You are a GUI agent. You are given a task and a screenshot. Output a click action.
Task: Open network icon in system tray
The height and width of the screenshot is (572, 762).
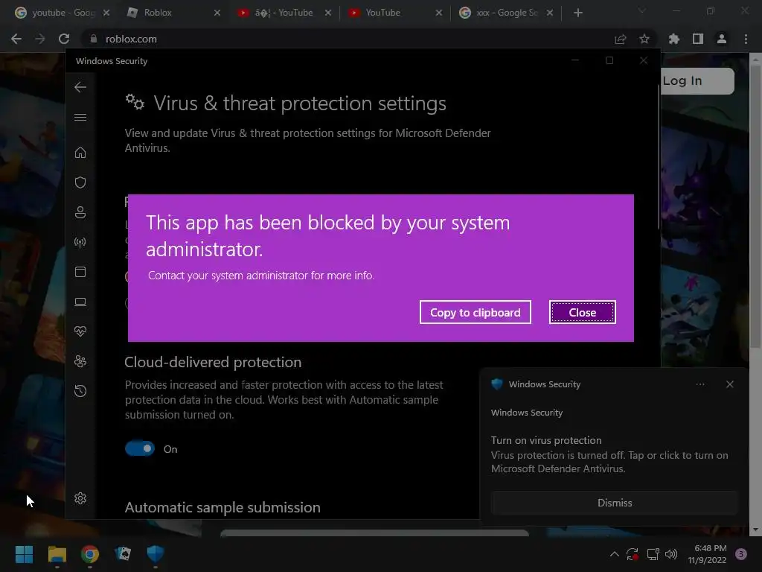coord(653,554)
